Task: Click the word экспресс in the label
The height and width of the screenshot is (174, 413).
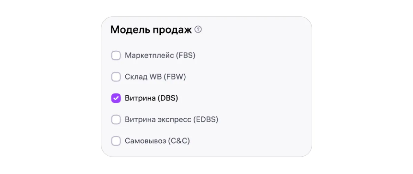Action: coord(174,120)
